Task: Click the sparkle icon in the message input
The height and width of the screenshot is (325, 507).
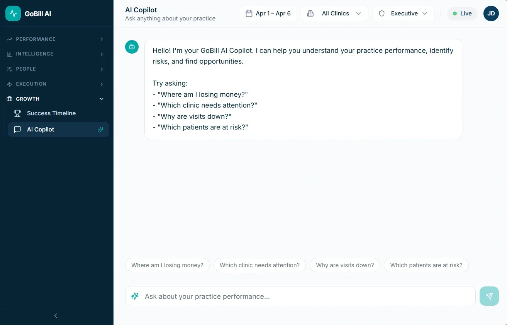Action: pyautogui.click(x=135, y=296)
